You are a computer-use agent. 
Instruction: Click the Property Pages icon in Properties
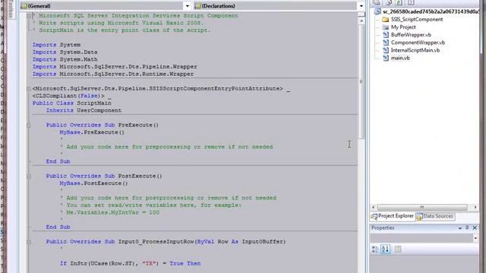[x=397, y=249]
